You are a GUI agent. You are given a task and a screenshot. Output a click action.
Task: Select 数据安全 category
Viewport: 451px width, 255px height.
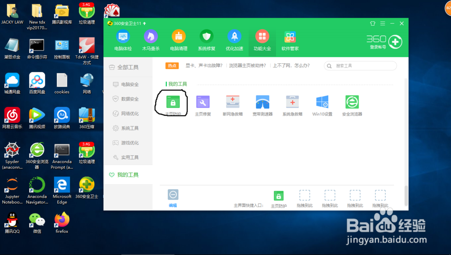tap(128, 99)
